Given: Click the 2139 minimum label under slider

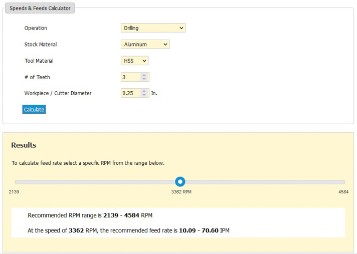Looking at the screenshot, I should coord(14,192).
